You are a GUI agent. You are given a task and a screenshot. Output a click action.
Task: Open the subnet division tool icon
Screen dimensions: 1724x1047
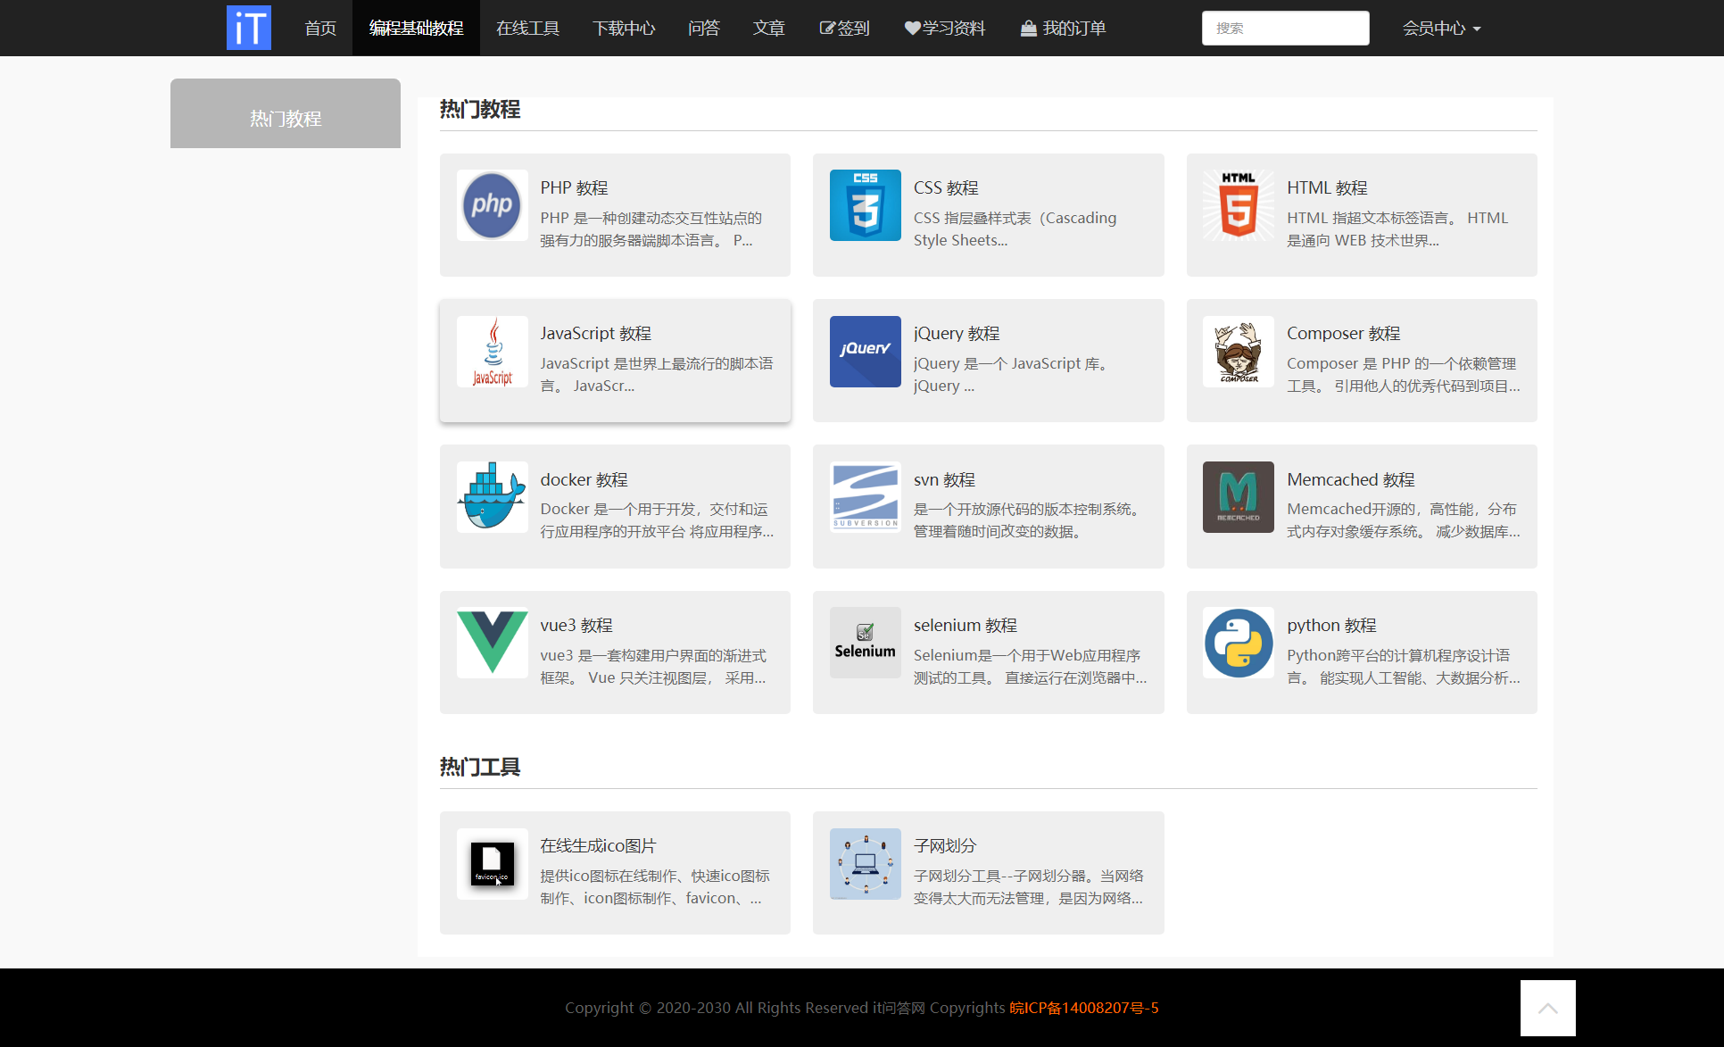coord(866,864)
